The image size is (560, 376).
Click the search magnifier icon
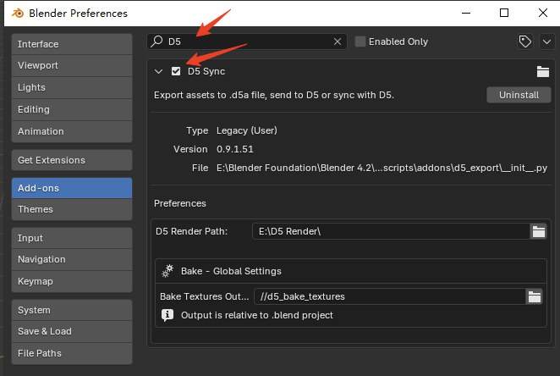(156, 41)
